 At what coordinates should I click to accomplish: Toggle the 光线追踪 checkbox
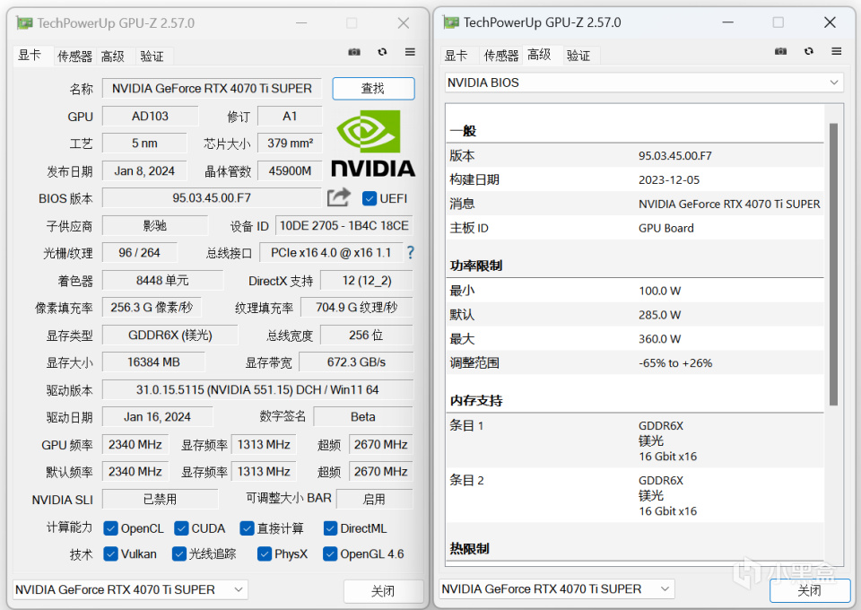coord(179,554)
